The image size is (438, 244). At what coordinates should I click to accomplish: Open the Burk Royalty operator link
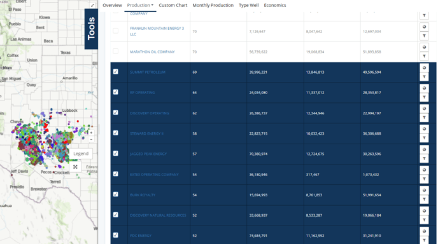(143, 195)
